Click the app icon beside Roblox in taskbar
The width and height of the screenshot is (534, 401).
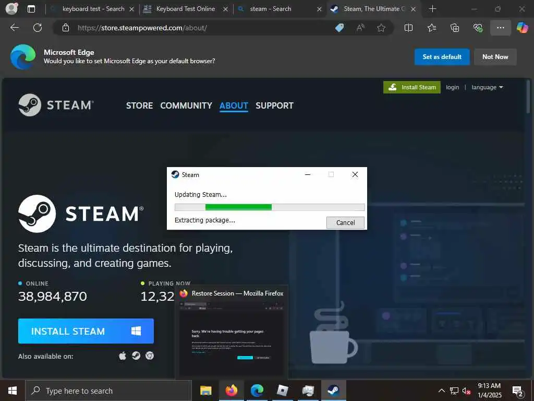click(x=308, y=391)
